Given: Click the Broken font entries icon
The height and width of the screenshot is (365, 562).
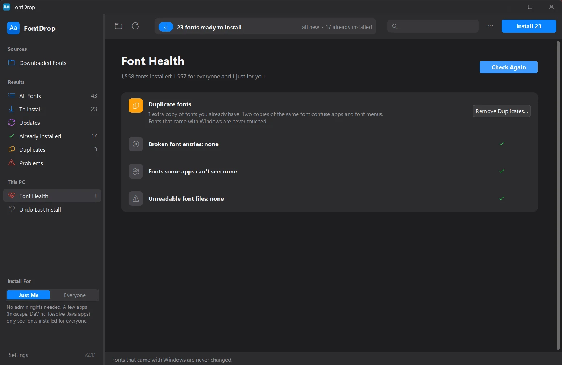Looking at the screenshot, I should (136, 144).
